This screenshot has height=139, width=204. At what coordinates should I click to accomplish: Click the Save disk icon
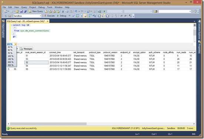[21, 11]
